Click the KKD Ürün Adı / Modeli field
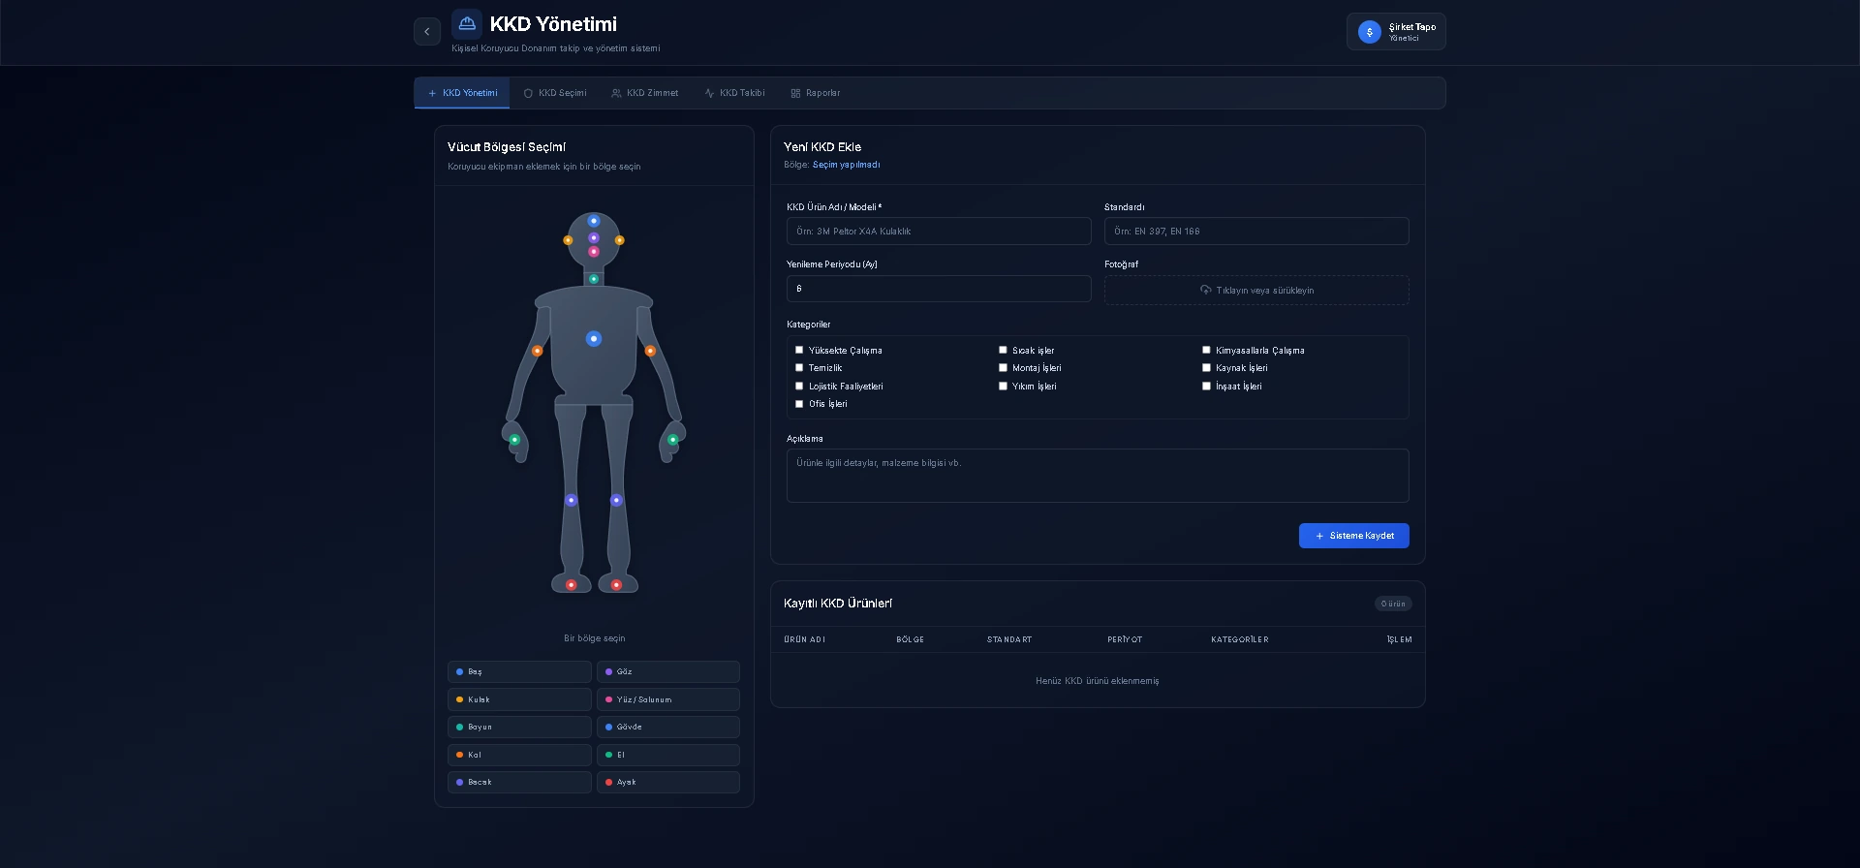 pos(938,232)
